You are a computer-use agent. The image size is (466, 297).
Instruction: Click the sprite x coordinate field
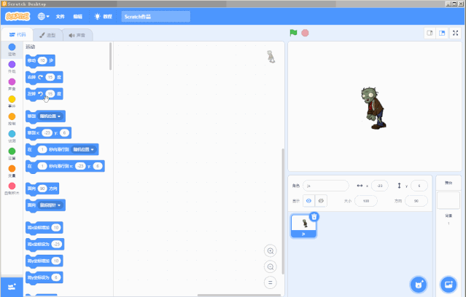[x=379, y=186]
